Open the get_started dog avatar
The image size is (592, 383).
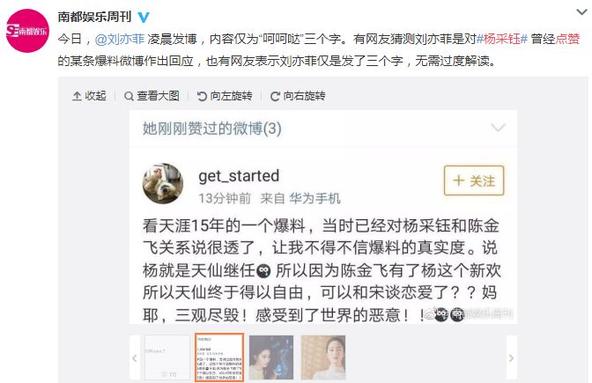coord(163,184)
